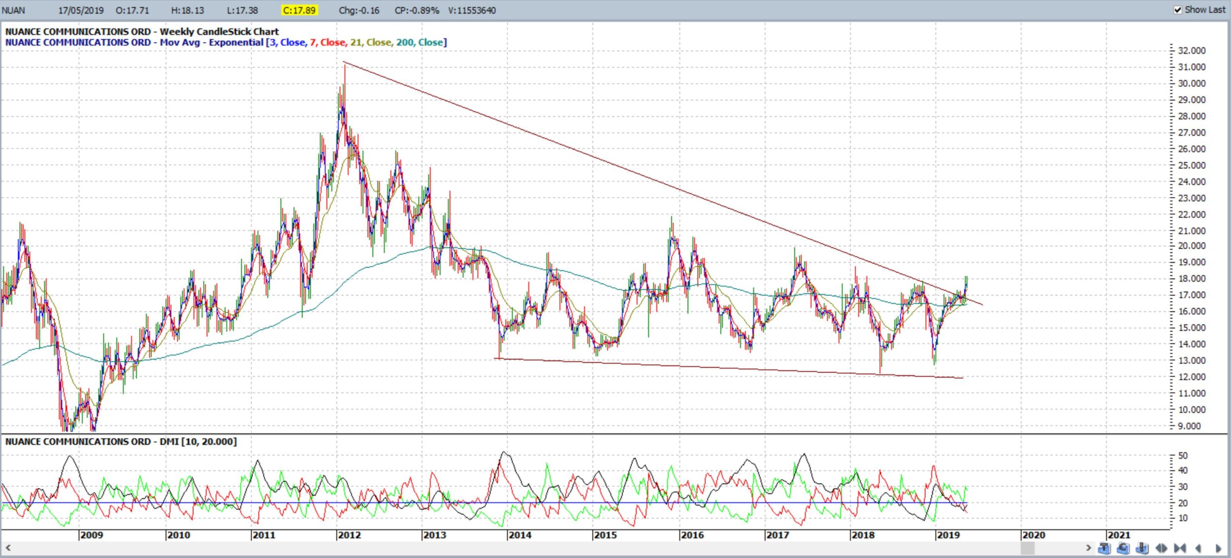Click the 2021 year marker on time axis
1231x558 pixels.
coord(1118,535)
